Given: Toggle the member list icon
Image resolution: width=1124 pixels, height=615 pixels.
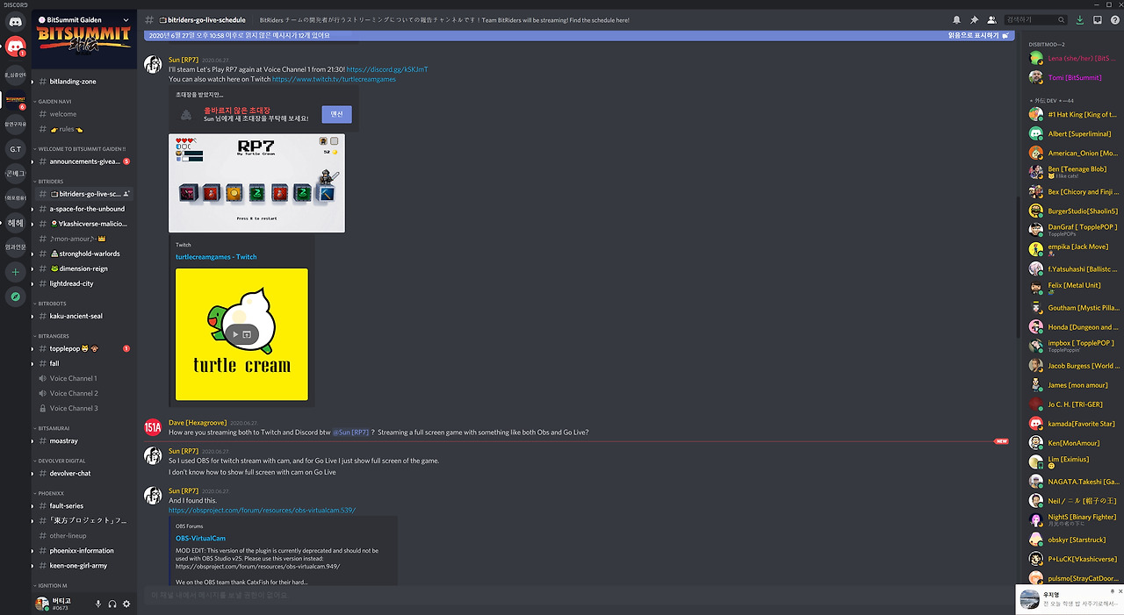Looking at the screenshot, I should click(991, 19).
